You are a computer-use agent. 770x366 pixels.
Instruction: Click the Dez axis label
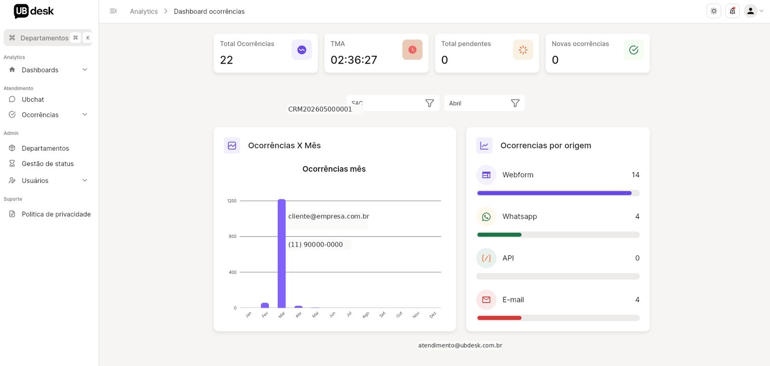pos(433,315)
